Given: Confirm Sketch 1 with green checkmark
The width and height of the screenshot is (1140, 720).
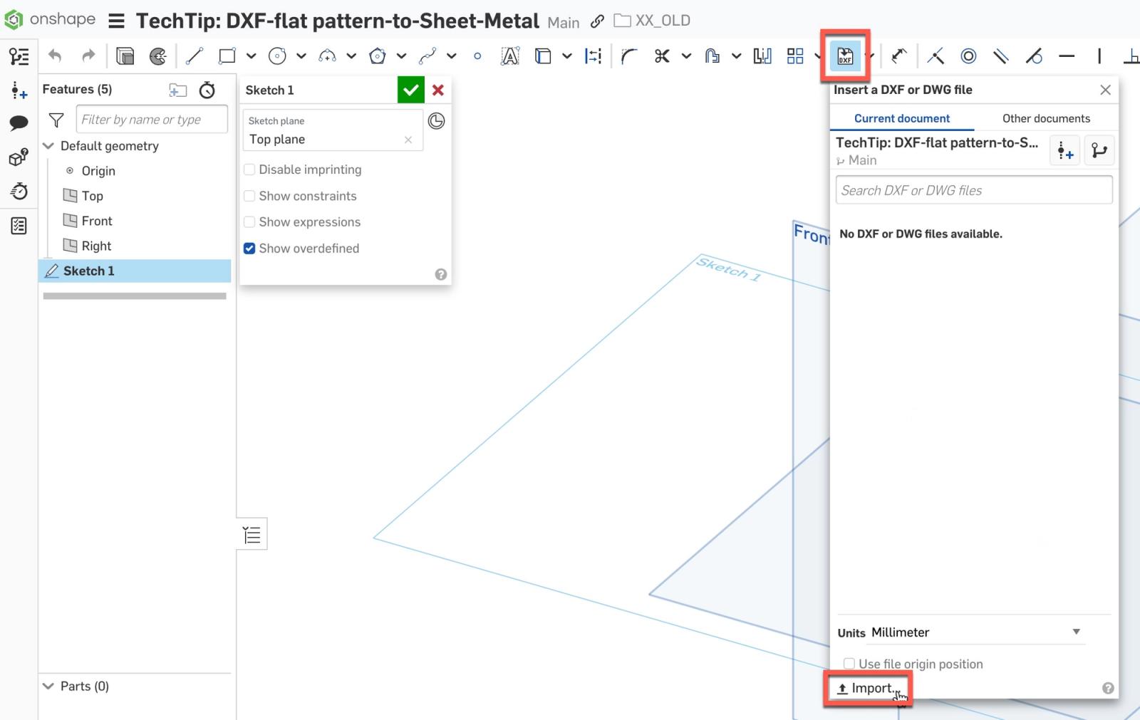Looking at the screenshot, I should [x=411, y=90].
